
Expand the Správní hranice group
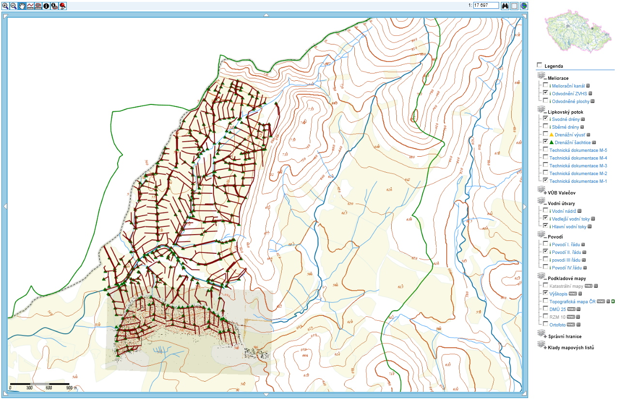546,337
